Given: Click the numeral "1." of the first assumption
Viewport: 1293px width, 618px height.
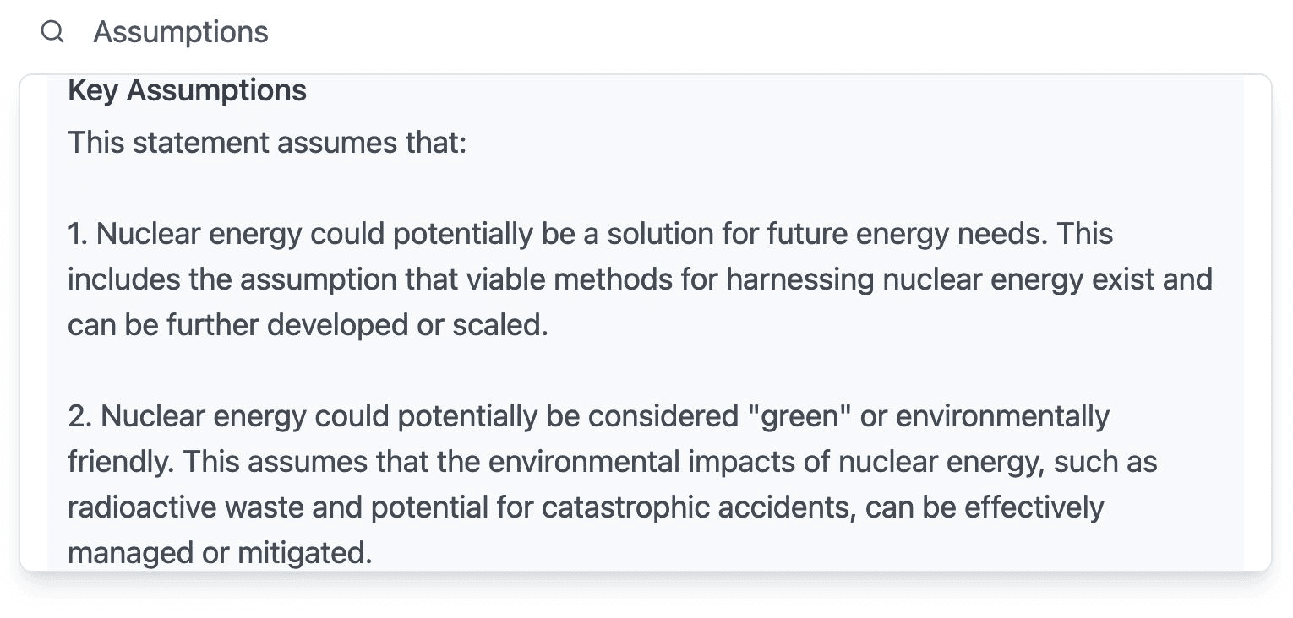Looking at the screenshot, I should 79,234.
